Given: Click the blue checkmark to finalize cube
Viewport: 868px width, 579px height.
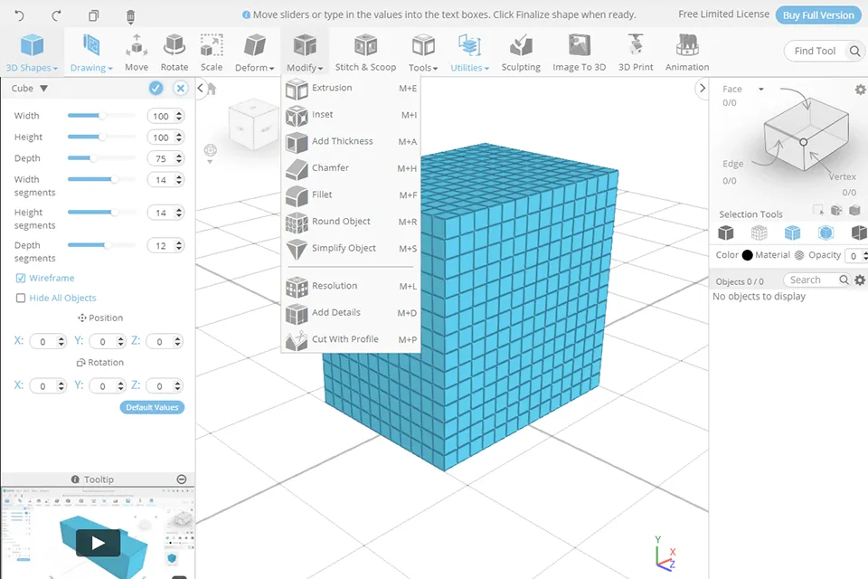Looking at the screenshot, I should tap(156, 88).
